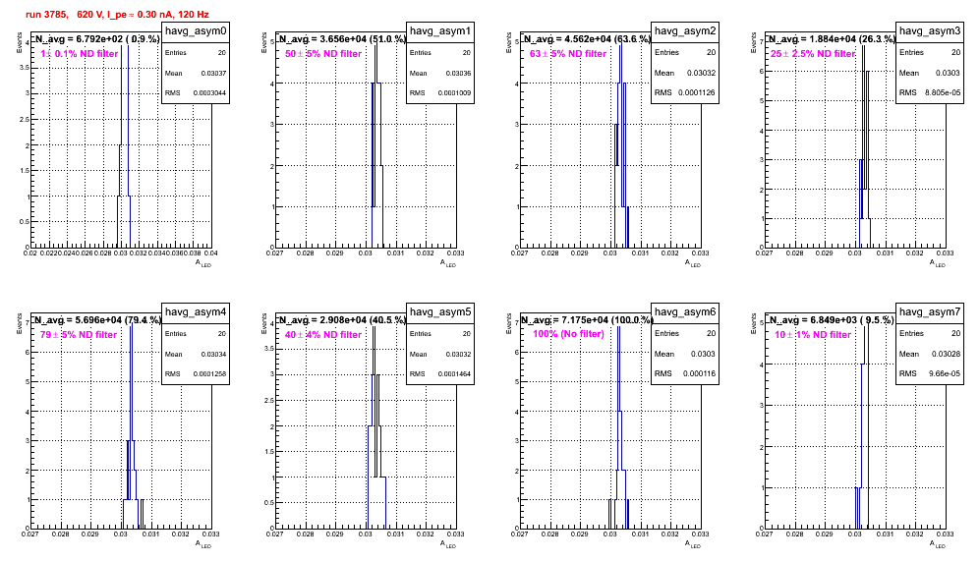The height and width of the screenshot is (562, 979).
Task: Click RMS value 0.000116 in havg_asym6 box
Action: click(x=699, y=373)
